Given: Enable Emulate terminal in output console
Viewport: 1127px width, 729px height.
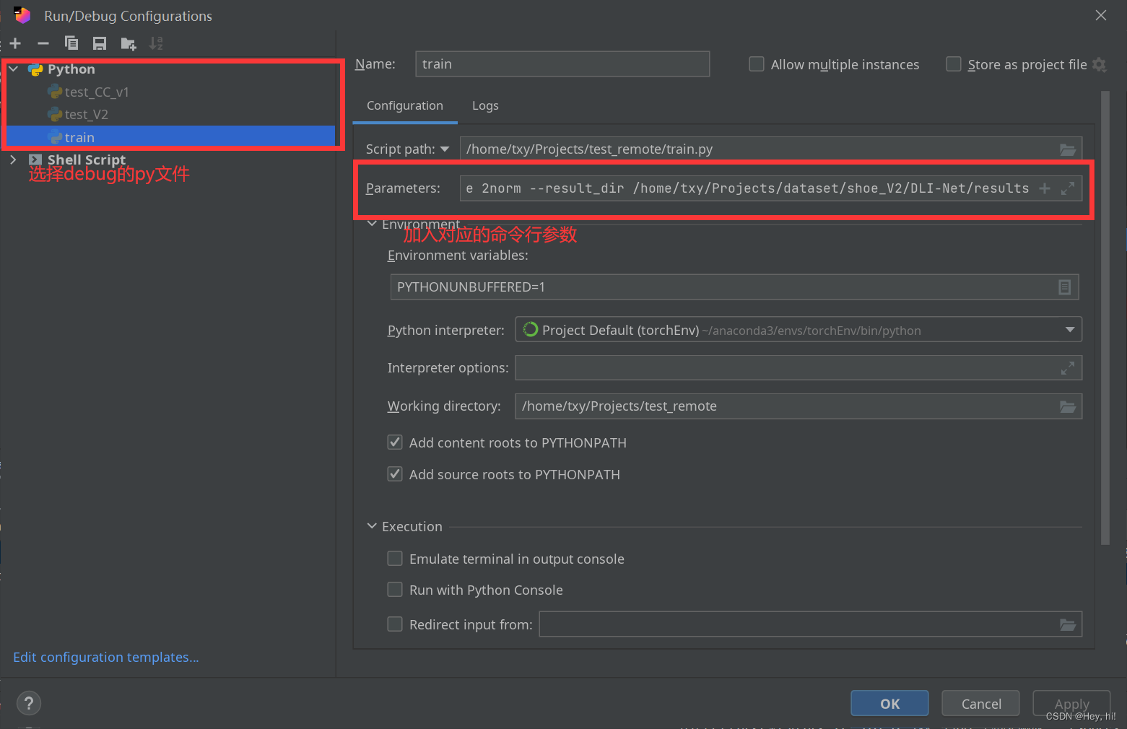Looking at the screenshot, I should 395,558.
